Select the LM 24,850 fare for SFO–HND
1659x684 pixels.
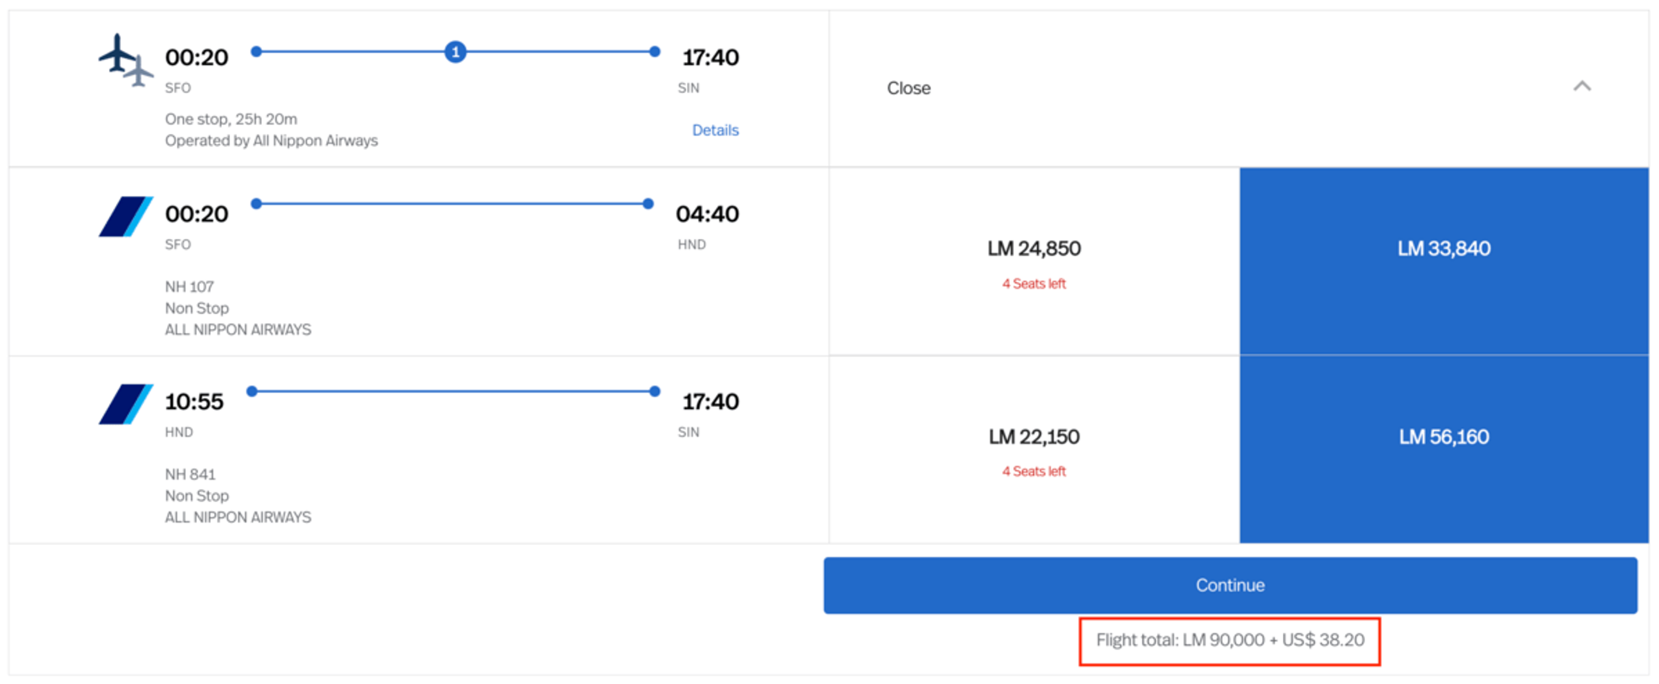(1034, 261)
